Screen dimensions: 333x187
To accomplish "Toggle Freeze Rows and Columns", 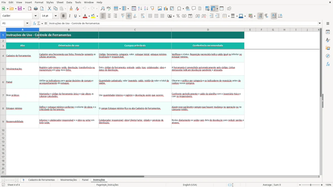I will click(x=213, y=9).
